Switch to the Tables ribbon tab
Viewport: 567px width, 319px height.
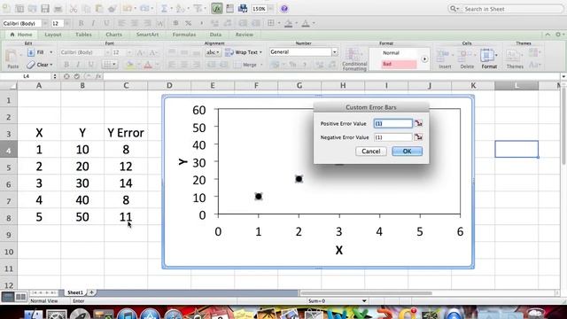tap(83, 35)
